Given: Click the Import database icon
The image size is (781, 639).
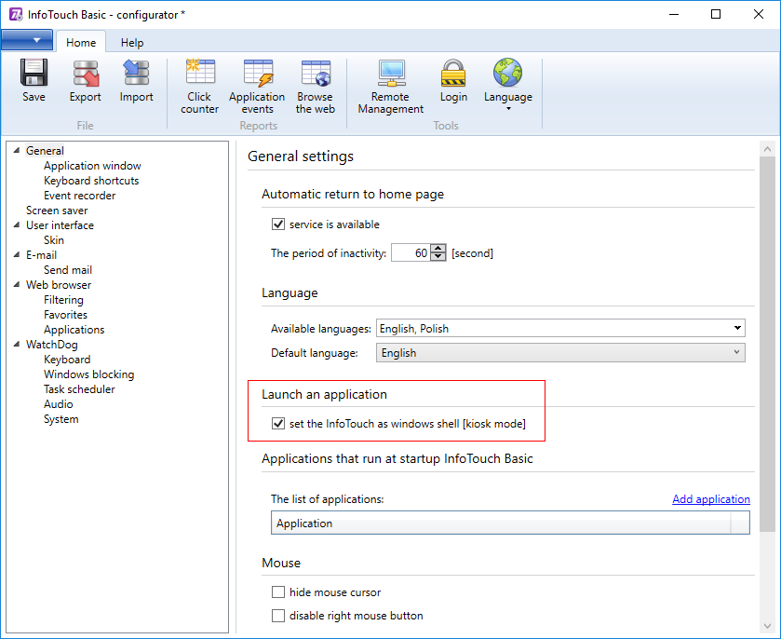Looking at the screenshot, I should [136, 73].
